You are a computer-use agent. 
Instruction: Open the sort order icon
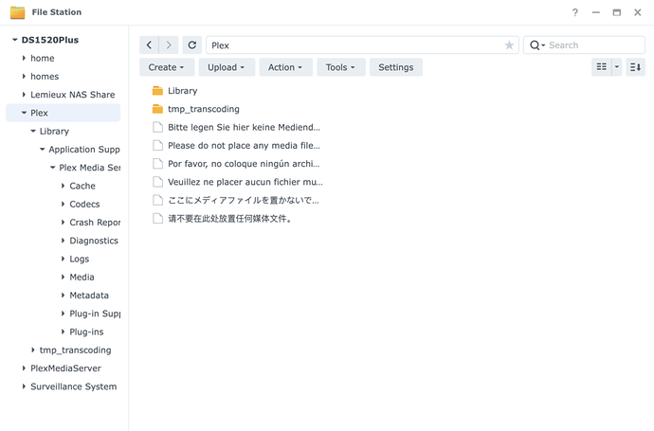pos(636,67)
